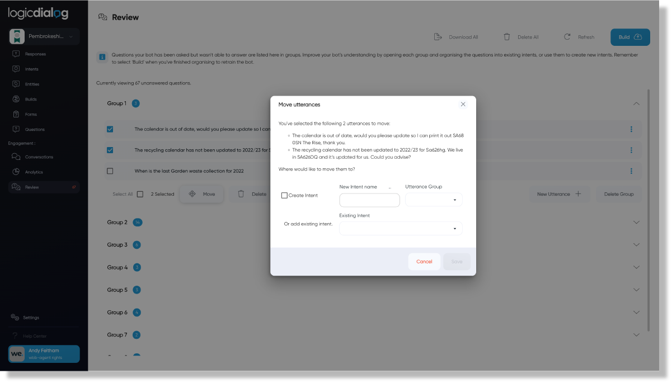This screenshot has height=383, width=672.
Task: Open the Existing Intent dropdown
Action: [401, 228]
